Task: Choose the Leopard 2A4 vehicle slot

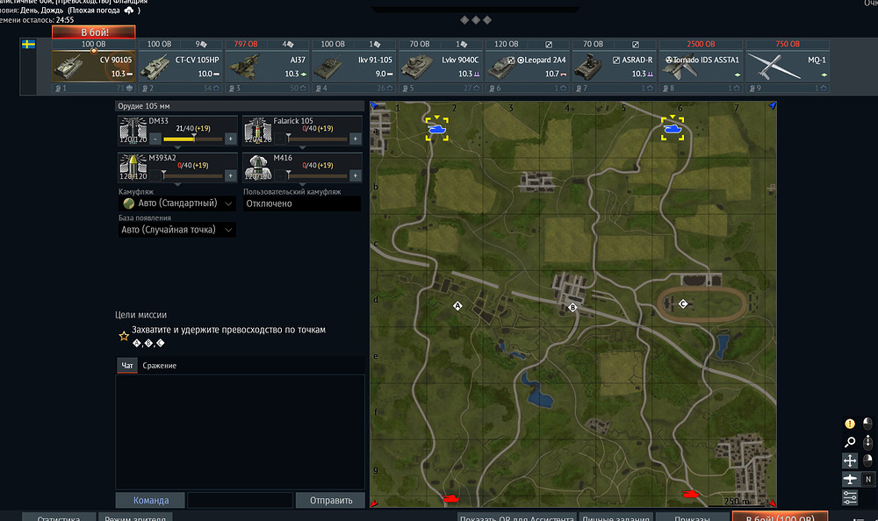Action: point(527,67)
